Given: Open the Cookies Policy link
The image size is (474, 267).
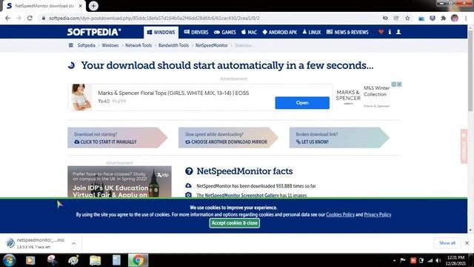Looking at the screenshot, I should click(x=340, y=214).
